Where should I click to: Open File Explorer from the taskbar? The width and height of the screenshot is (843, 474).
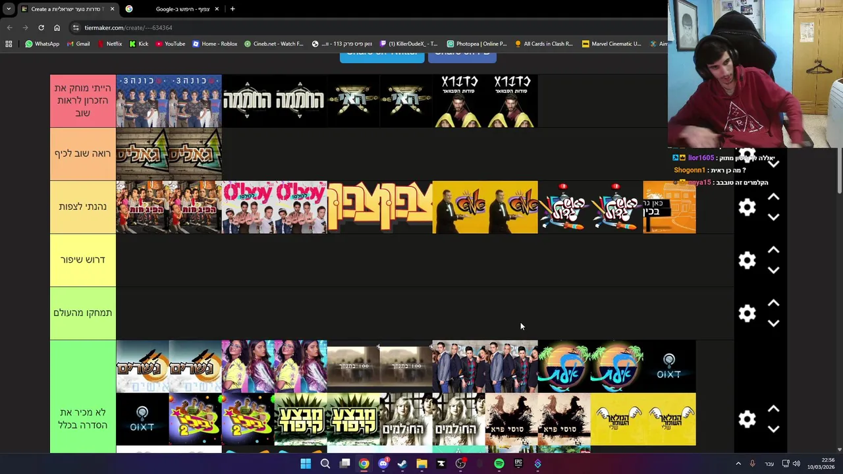click(421, 464)
